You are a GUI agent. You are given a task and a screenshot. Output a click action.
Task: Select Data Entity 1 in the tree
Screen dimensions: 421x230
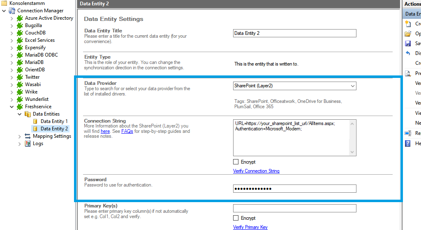point(54,121)
